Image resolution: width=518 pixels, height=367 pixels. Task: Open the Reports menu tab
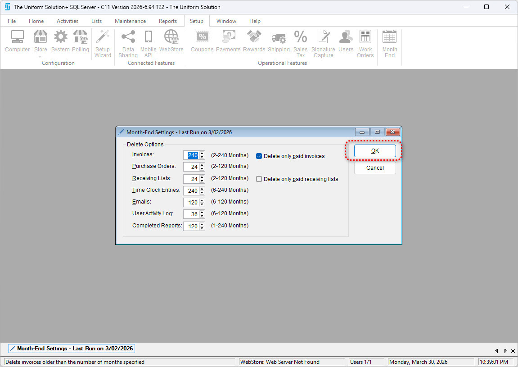click(x=167, y=21)
